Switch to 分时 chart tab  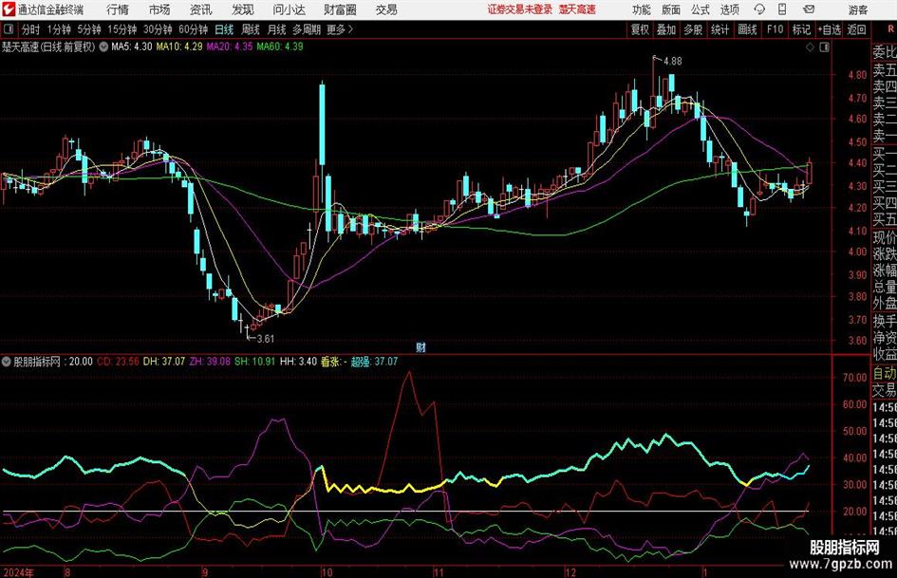tap(30, 29)
